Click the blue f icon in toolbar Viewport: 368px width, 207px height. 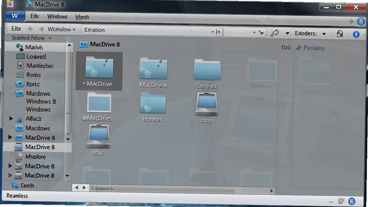(356, 34)
